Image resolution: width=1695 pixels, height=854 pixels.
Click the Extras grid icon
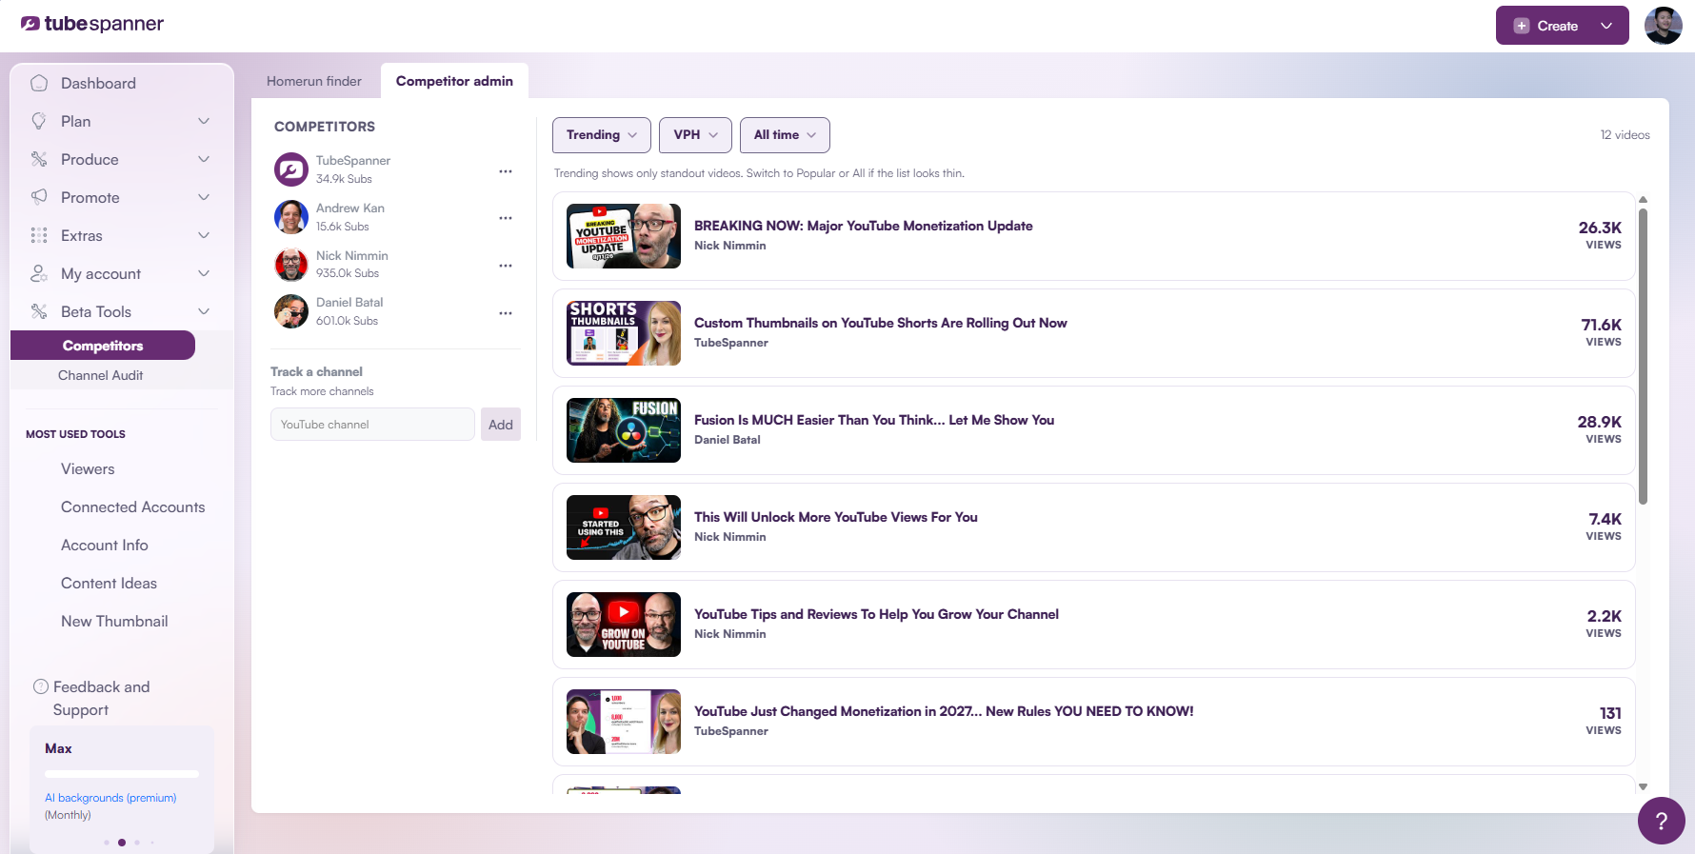click(39, 235)
